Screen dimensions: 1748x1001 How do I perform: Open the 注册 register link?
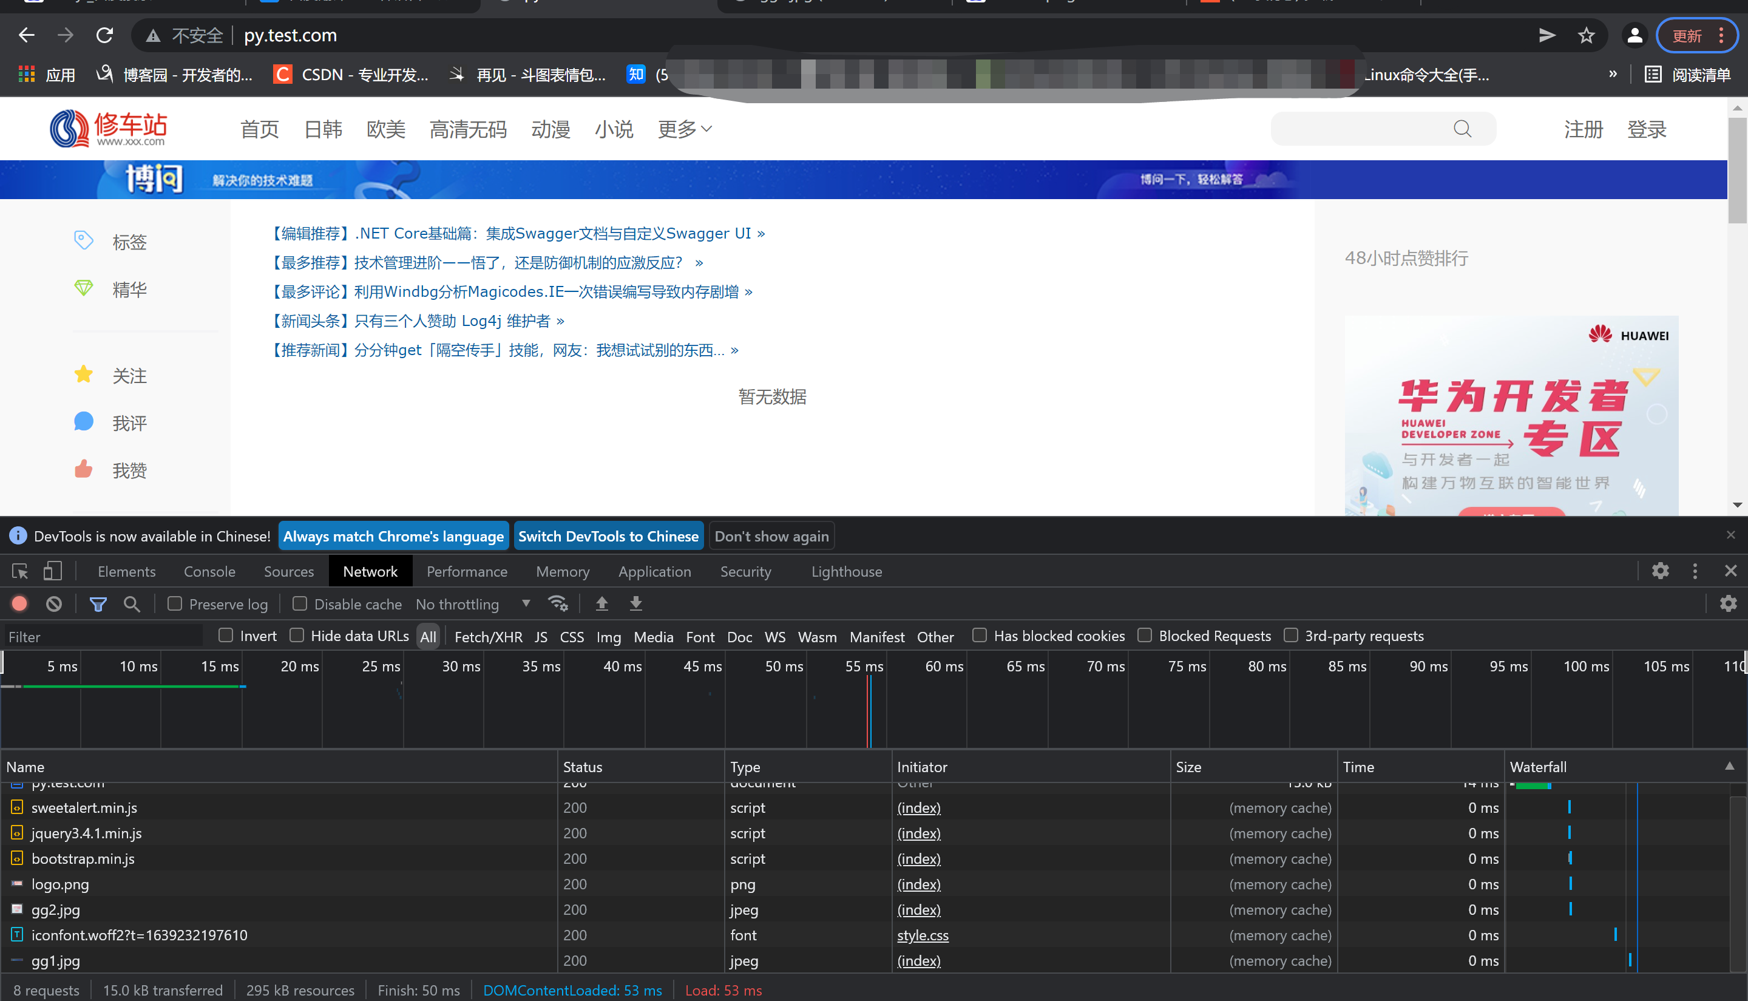pyautogui.click(x=1583, y=129)
